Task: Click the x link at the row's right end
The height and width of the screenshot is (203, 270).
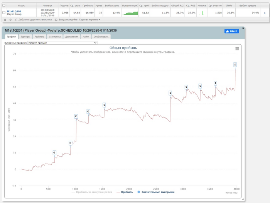Action: point(265,13)
